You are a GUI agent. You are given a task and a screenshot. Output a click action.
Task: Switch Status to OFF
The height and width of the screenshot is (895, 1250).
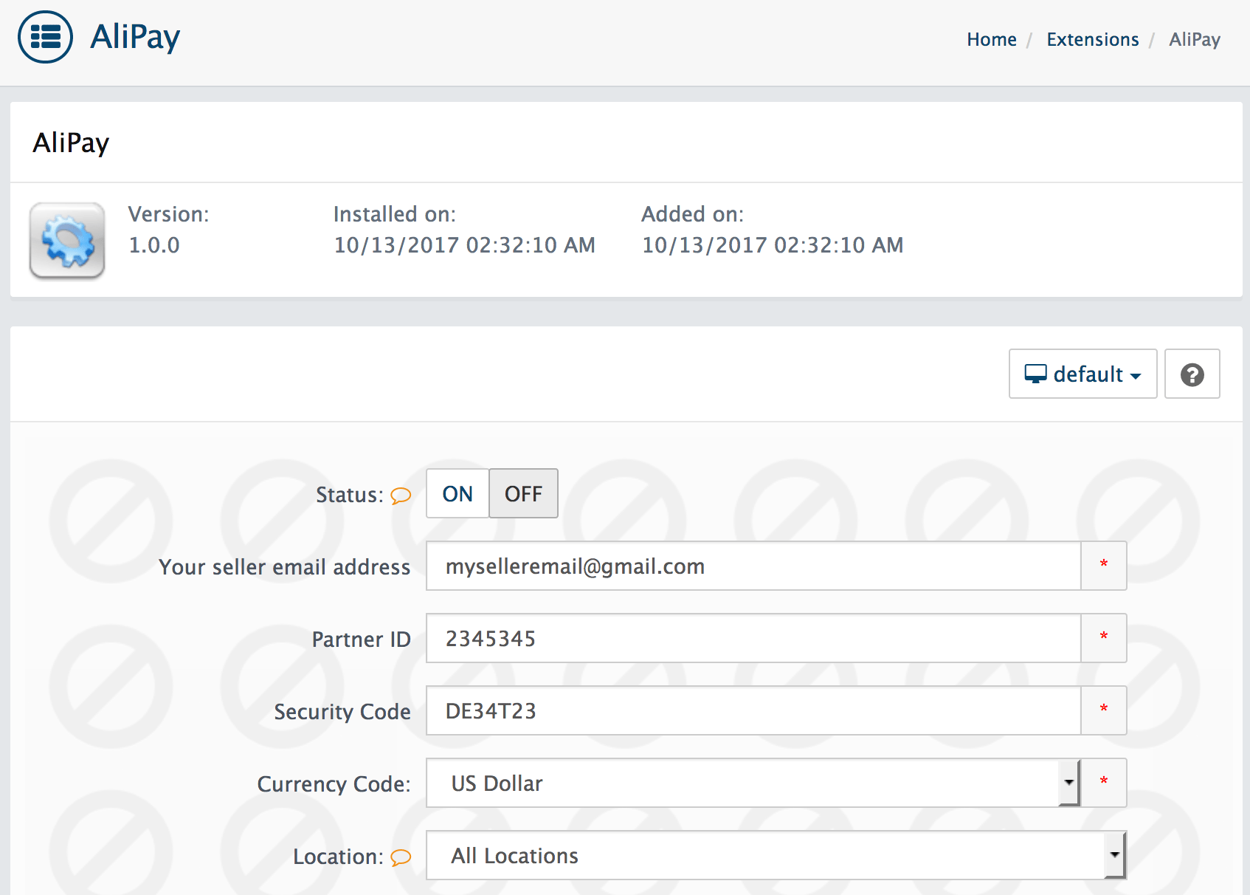click(523, 493)
